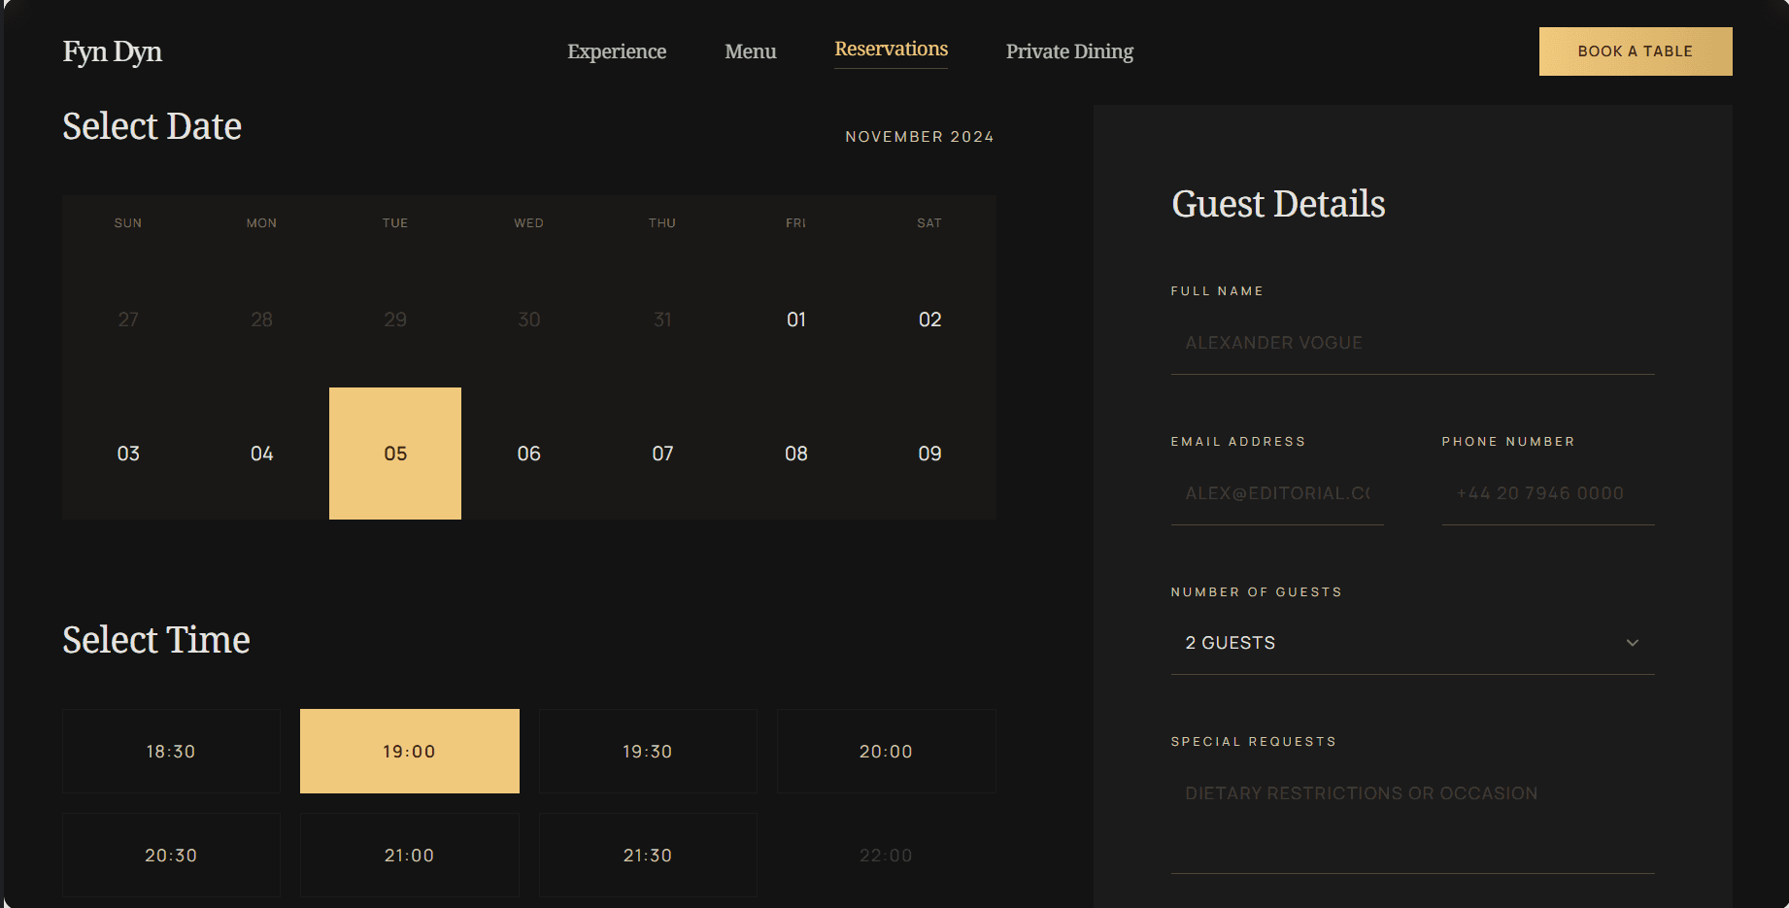
Task: Click the Fyn Dyn logo
Action: pos(112,50)
